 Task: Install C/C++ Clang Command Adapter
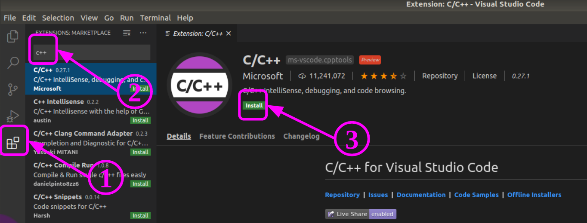tap(140, 152)
